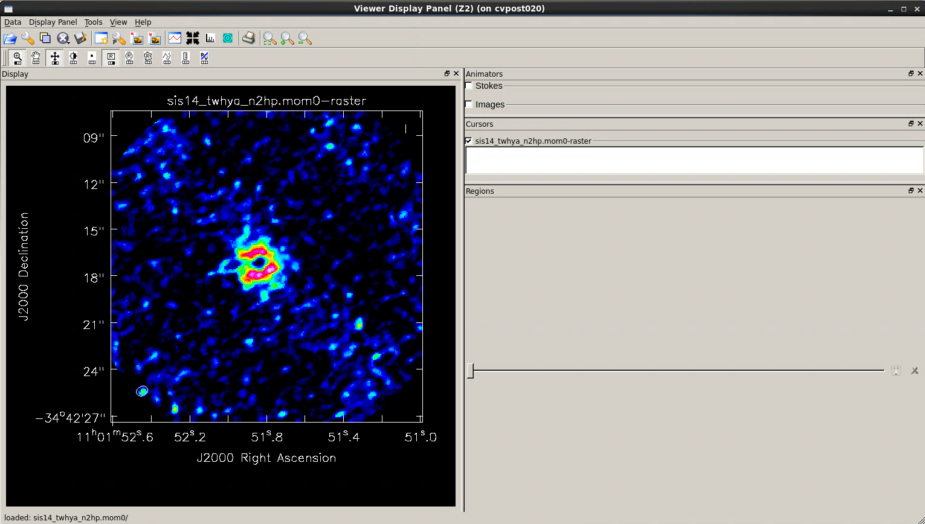Zoom out with the minus magnifier
925x524 pixels.
305,39
